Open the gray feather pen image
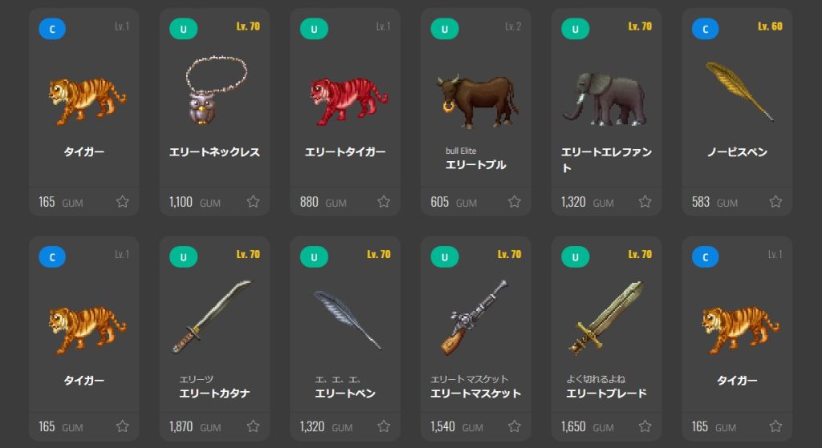 347,320
